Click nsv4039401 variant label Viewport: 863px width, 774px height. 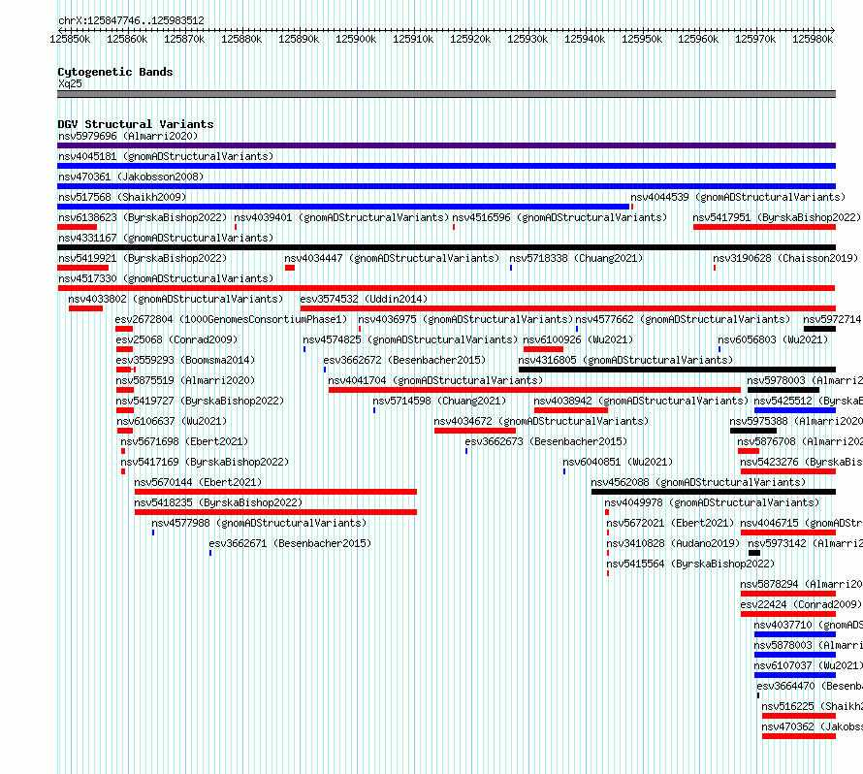[x=341, y=217]
